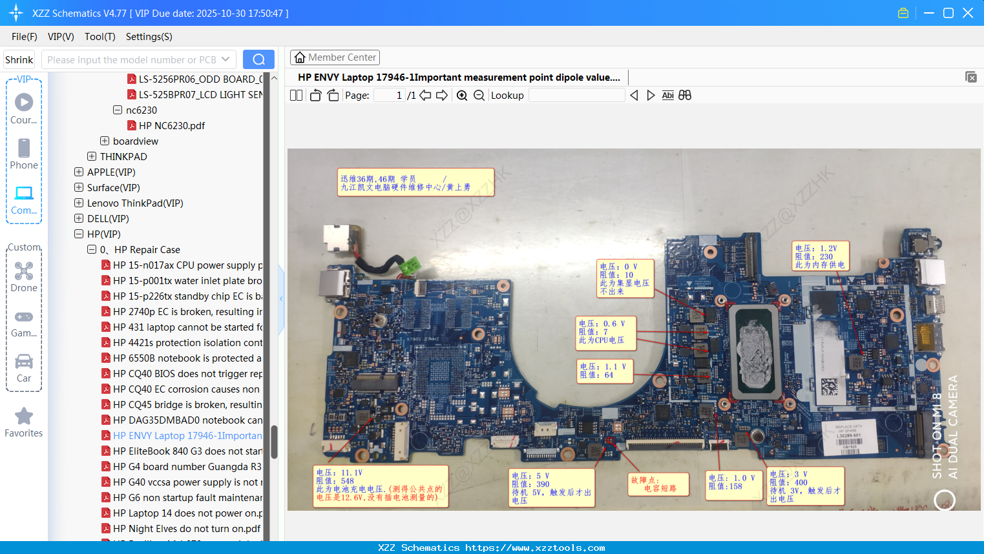Expand Lenovo ThinkPad(VIP) node
This screenshot has height=554, width=984.
pyautogui.click(x=79, y=203)
